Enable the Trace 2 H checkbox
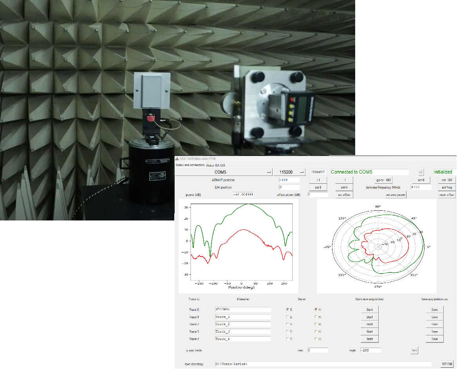The image size is (466, 378). pos(316,324)
